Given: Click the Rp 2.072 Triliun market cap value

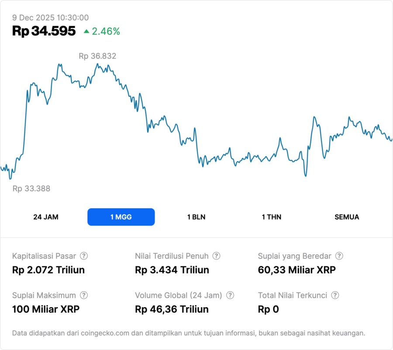Looking at the screenshot, I should coord(48,270).
